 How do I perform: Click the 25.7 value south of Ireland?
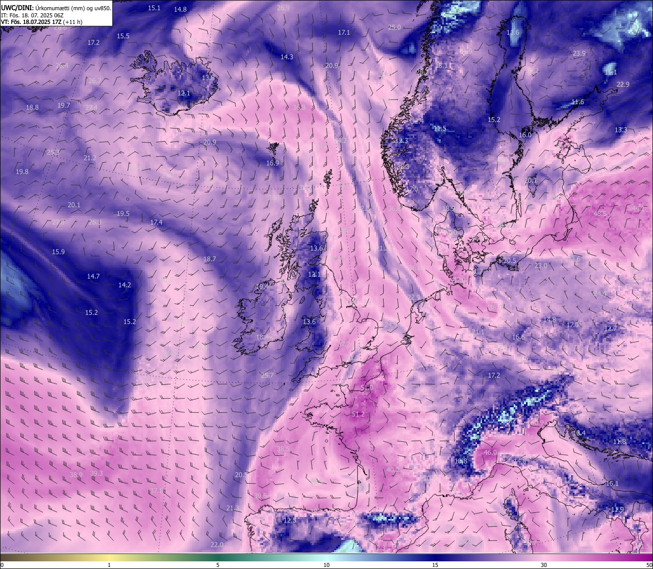click(x=267, y=375)
